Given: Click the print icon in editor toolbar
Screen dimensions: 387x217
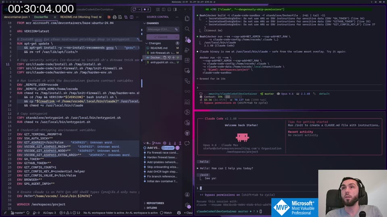Looking at the screenshot, I should tap(114, 17).
